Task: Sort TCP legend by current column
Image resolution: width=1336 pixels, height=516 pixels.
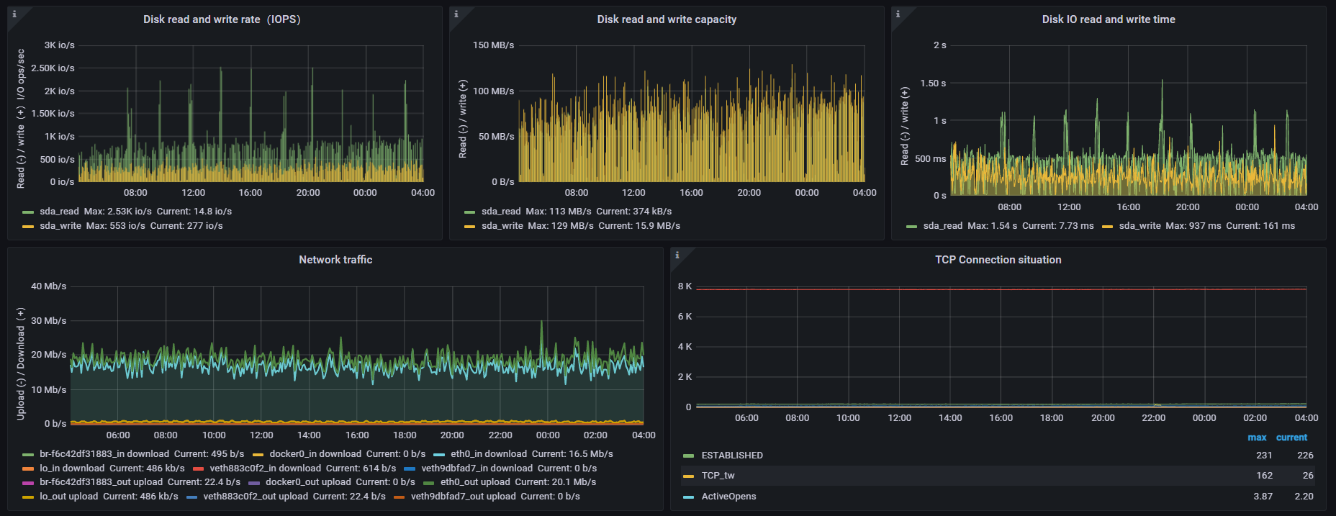Action: tap(1291, 438)
